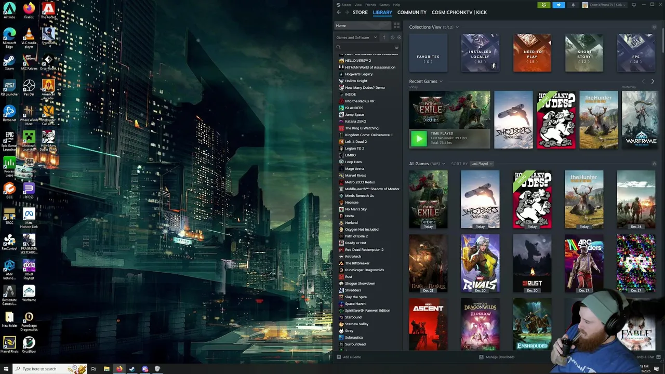Click the taskbar search box
Viewport: 665px width, 374px height.
[49, 369]
